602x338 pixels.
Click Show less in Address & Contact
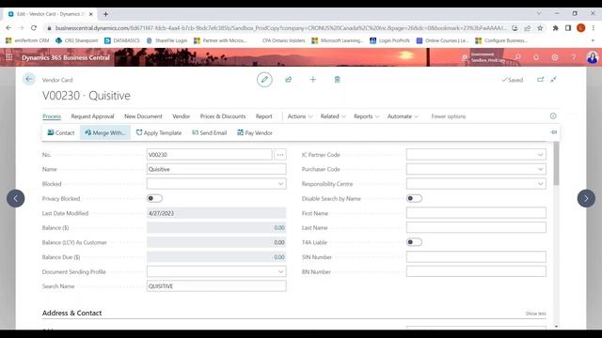click(x=535, y=314)
